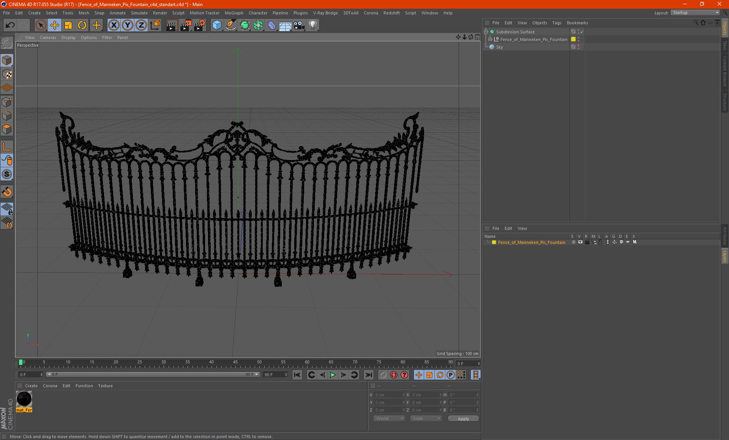The width and height of the screenshot is (729, 440).
Task: Click the Coordinate System World toggle
Action: (x=387, y=419)
